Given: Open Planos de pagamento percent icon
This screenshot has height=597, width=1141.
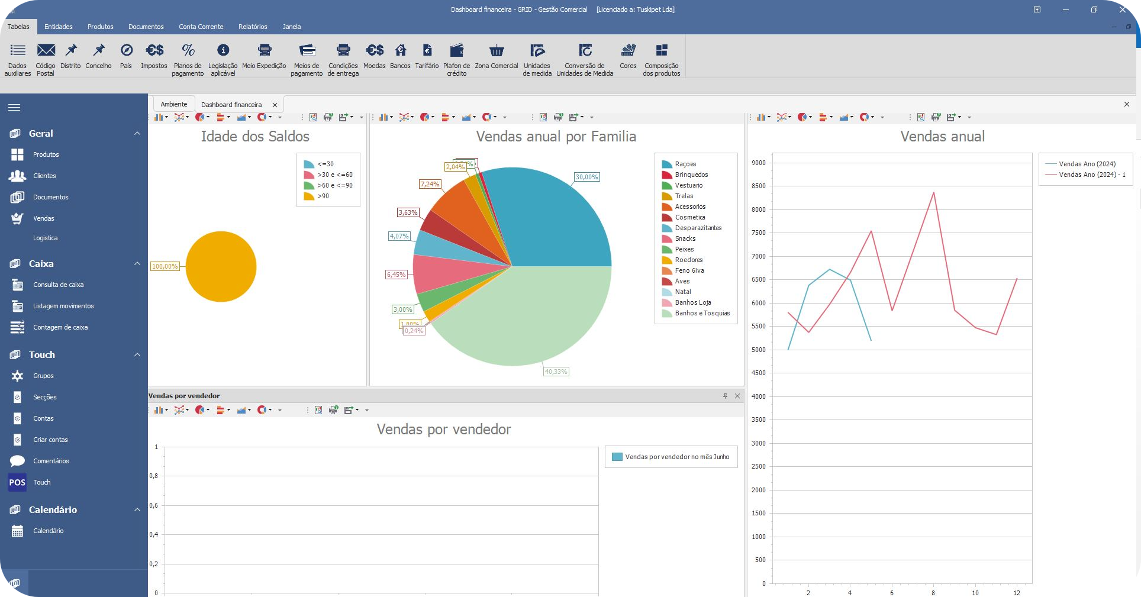Looking at the screenshot, I should (x=188, y=51).
